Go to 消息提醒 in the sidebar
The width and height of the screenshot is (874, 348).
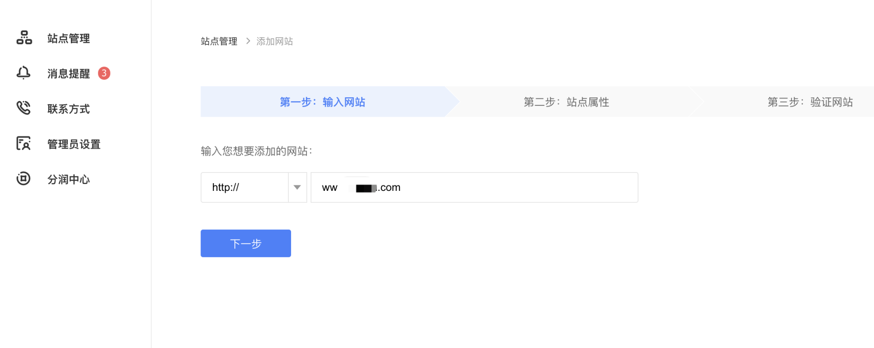pyautogui.click(x=68, y=74)
